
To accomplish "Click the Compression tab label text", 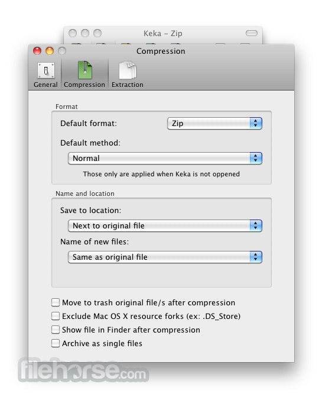I will [x=84, y=85].
